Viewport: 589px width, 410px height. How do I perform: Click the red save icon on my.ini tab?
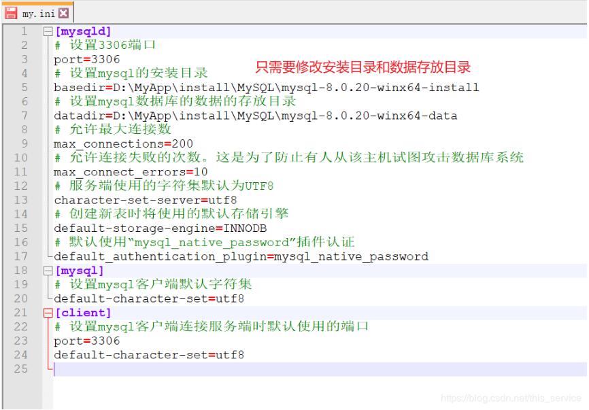tap(11, 13)
